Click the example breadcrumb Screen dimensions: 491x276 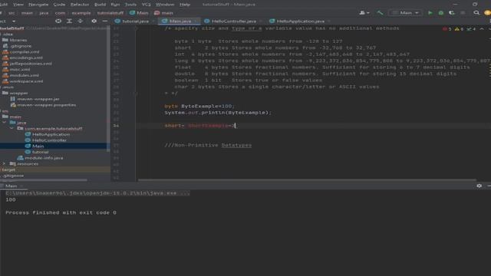pyautogui.click(x=81, y=13)
